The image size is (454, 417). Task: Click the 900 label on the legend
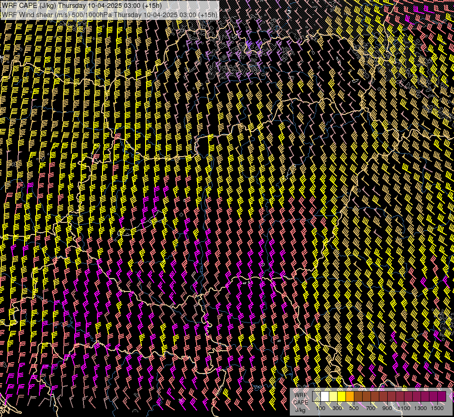click(387, 408)
